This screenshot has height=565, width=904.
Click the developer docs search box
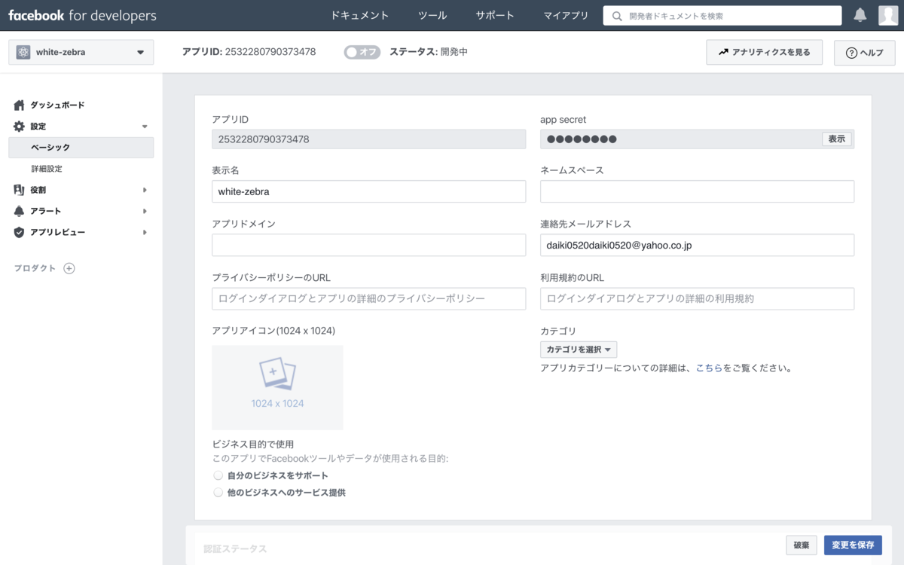722,16
